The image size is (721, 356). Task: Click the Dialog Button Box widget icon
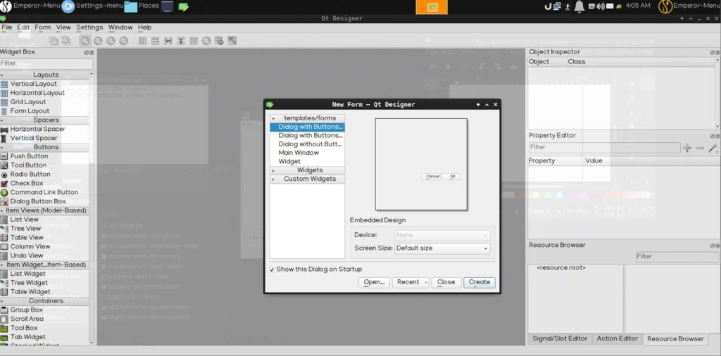coord(4,201)
